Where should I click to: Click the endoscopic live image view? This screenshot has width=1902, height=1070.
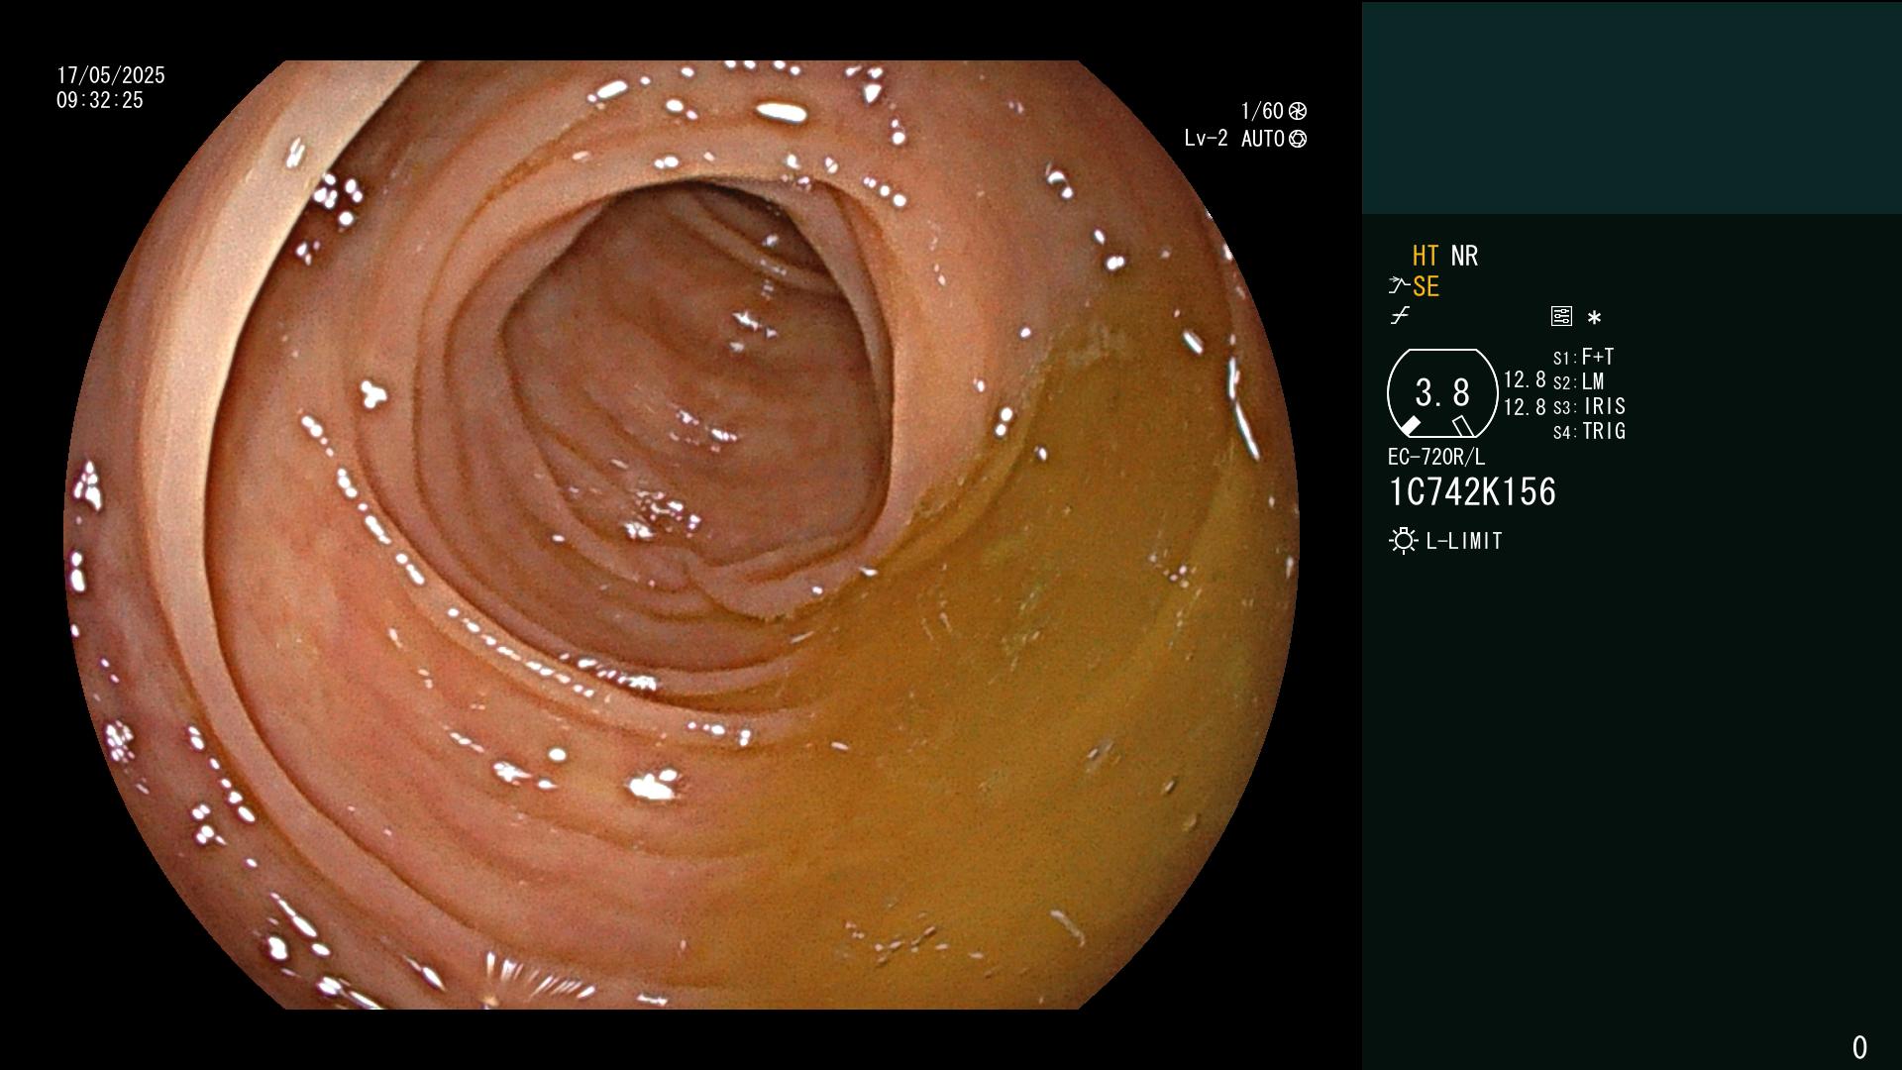point(681,535)
